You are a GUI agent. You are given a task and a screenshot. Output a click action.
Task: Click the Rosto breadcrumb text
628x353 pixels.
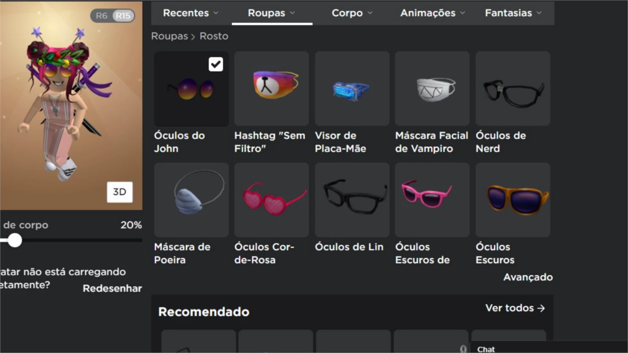(214, 36)
